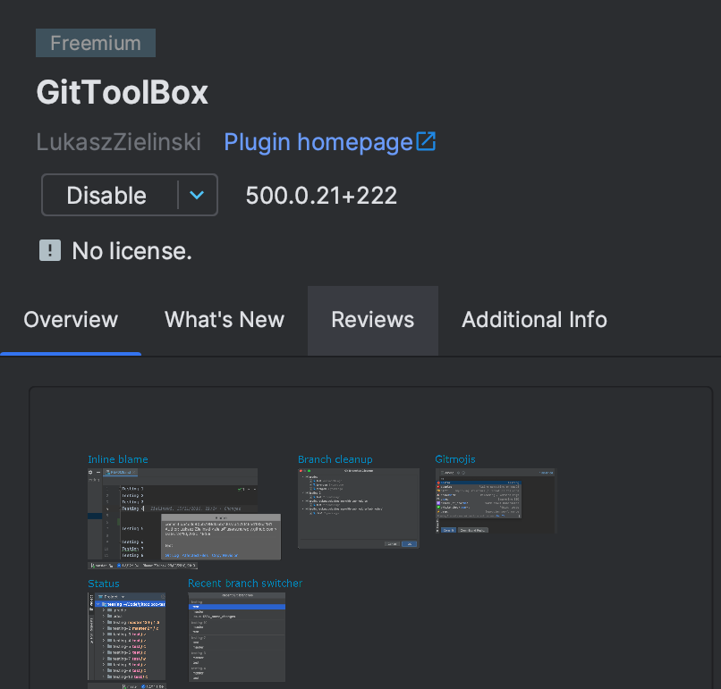The width and height of the screenshot is (721, 689).
Task: Click the Branch cleanup caption
Action: [x=335, y=459]
